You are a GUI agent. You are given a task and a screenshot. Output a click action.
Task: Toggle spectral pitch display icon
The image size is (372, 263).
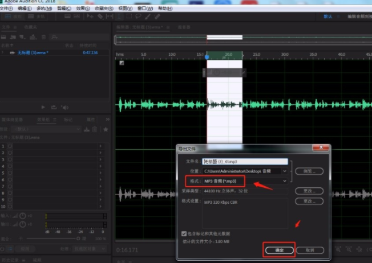(76, 17)
